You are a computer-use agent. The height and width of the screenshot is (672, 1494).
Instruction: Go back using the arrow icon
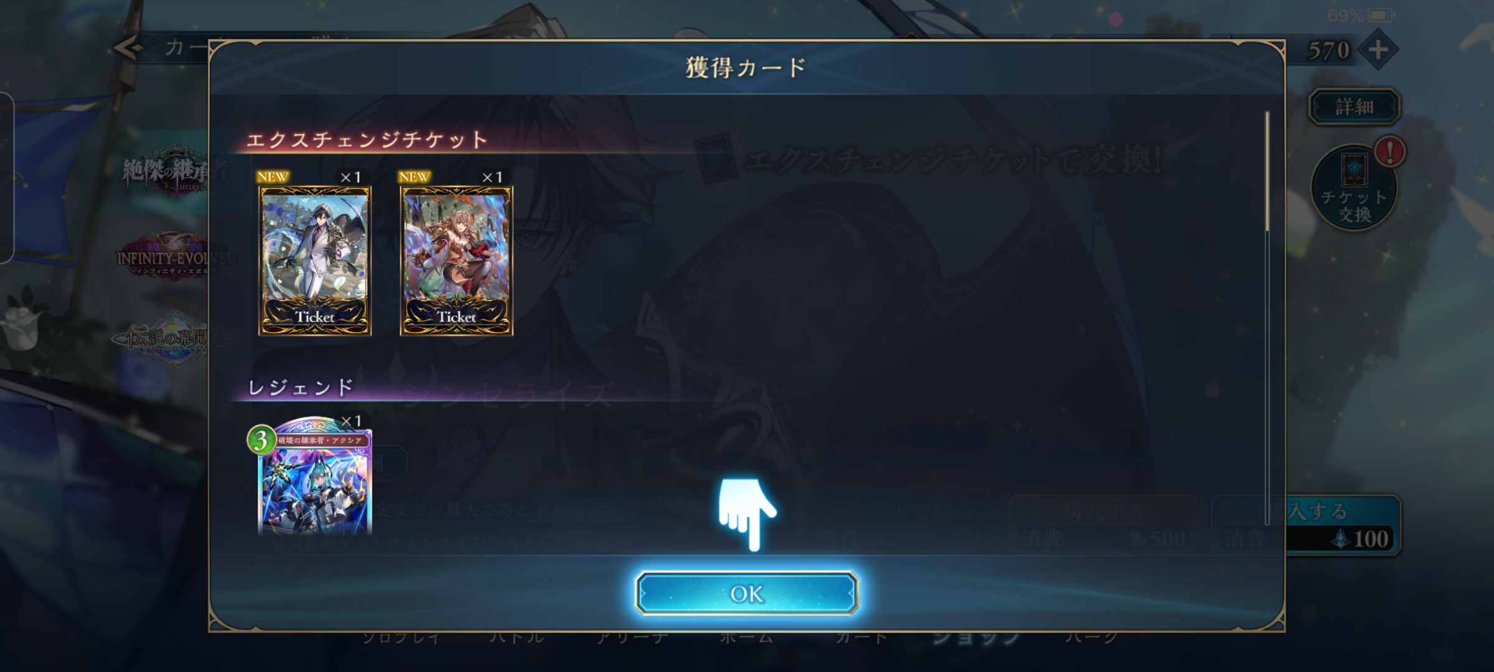click(129, 48)
